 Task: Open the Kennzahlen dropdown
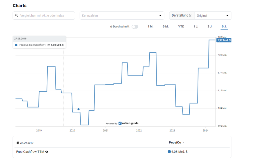pyautogui.click(x=122, y=16)
